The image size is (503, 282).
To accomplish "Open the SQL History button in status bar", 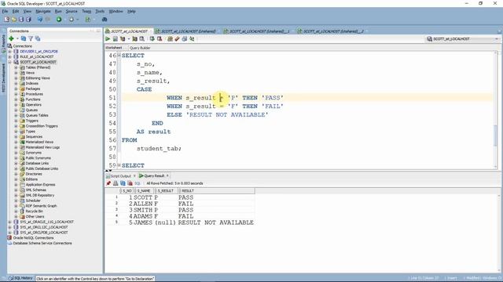I will coord(20,278).
